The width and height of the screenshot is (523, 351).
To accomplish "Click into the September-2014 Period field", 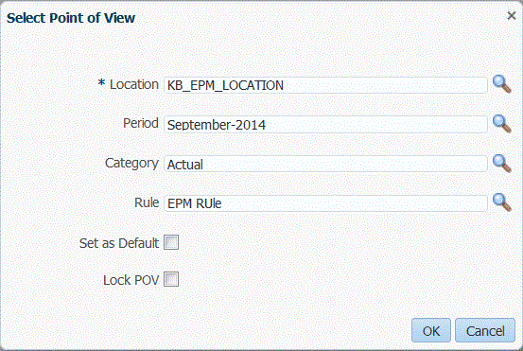I will pyautogui.click(x=325, y=125).
